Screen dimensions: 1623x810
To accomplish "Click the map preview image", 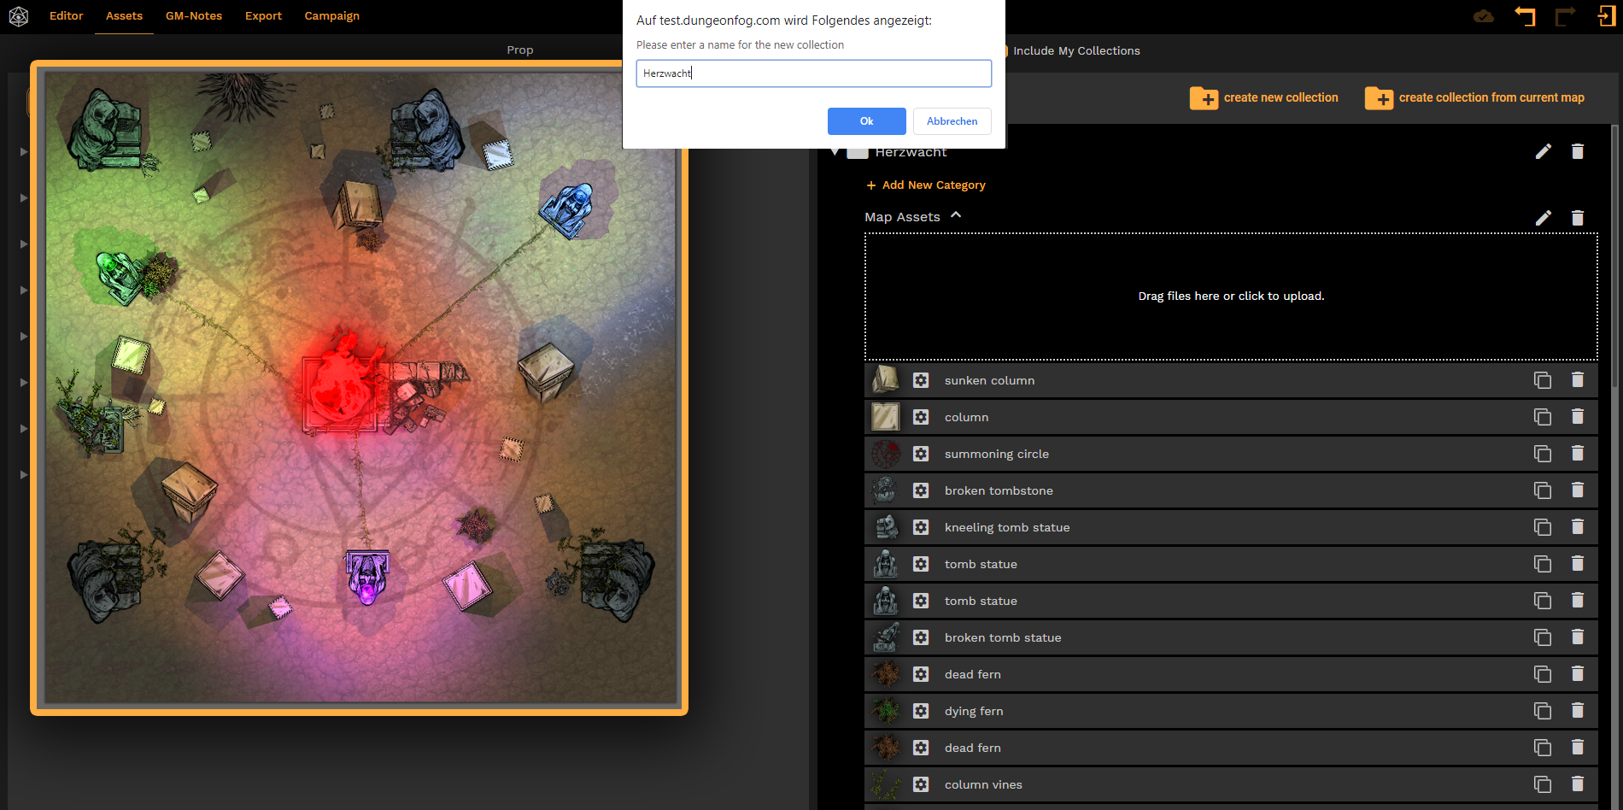I will pyautogui.click(x=360, y=388).
